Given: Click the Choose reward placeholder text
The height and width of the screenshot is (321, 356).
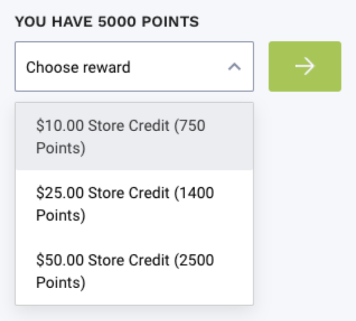Looking at the screenshot, I should click(78, 67).
